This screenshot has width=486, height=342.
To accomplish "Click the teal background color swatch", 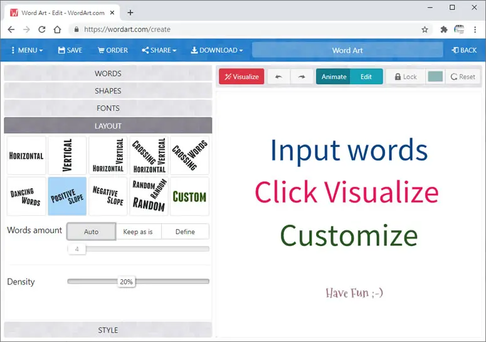I will pyautogui.click(x=435, y=77).
